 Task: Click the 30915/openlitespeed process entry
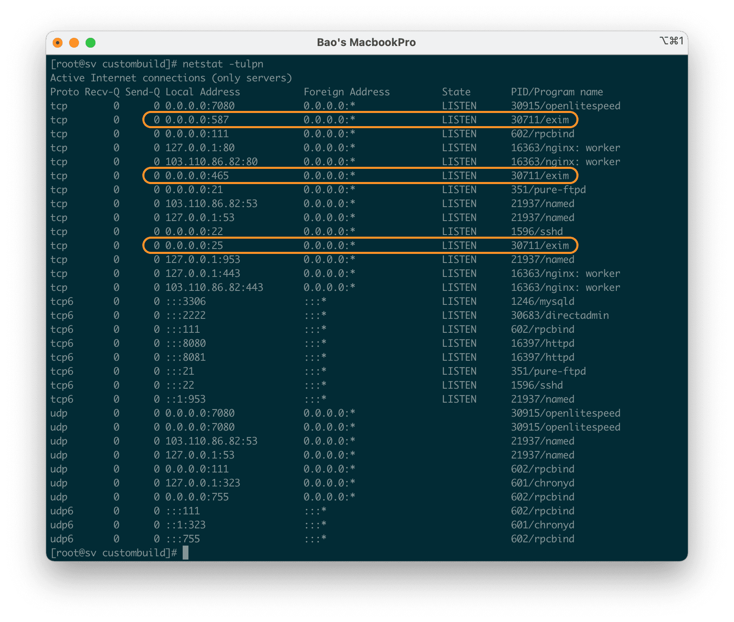coord(566,106)
